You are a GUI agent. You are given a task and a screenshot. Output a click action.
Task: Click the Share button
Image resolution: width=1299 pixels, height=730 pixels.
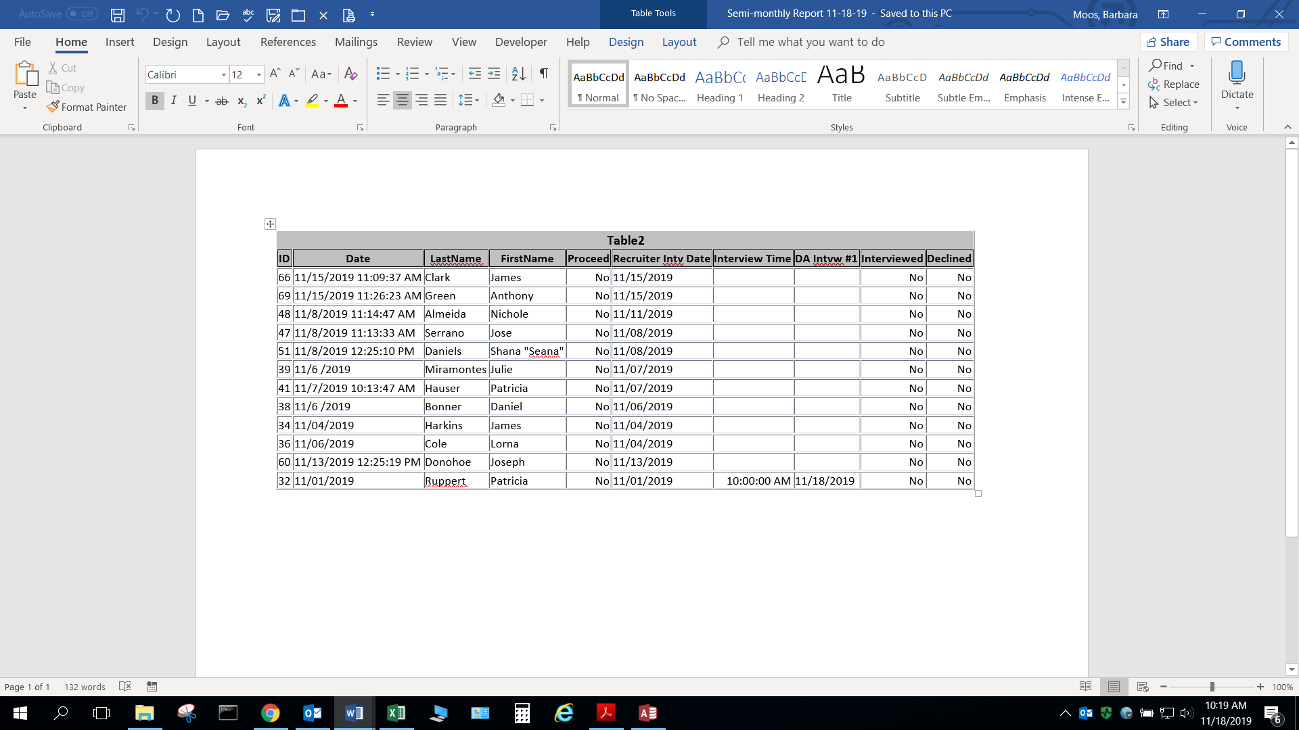click(x=1168, y=42)
